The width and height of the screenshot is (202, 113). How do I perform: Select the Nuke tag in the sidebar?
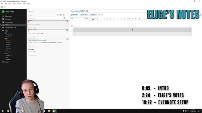pos(8,46)
